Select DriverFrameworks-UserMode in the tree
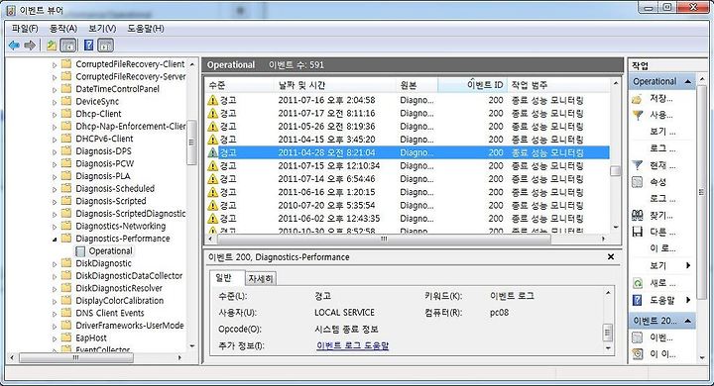The width and height of the screenshot is (714, 386). 130,326
